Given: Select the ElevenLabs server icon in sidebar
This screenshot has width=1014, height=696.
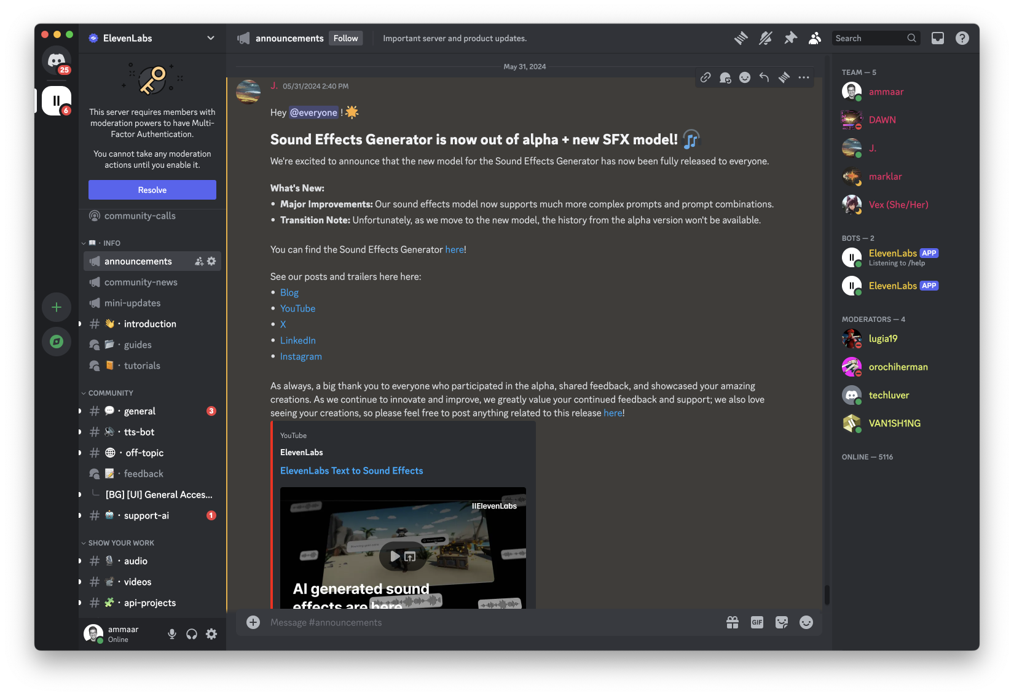Looking at the screenshot, I should pyautogui.click(x=57, y=101).
